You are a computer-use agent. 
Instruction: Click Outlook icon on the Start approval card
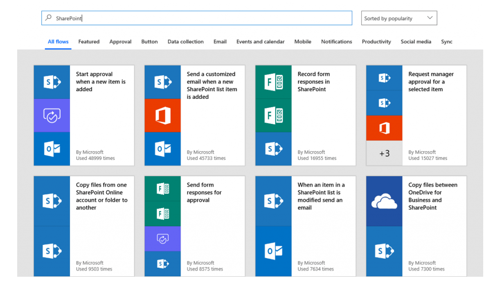[x=52, y=149]
